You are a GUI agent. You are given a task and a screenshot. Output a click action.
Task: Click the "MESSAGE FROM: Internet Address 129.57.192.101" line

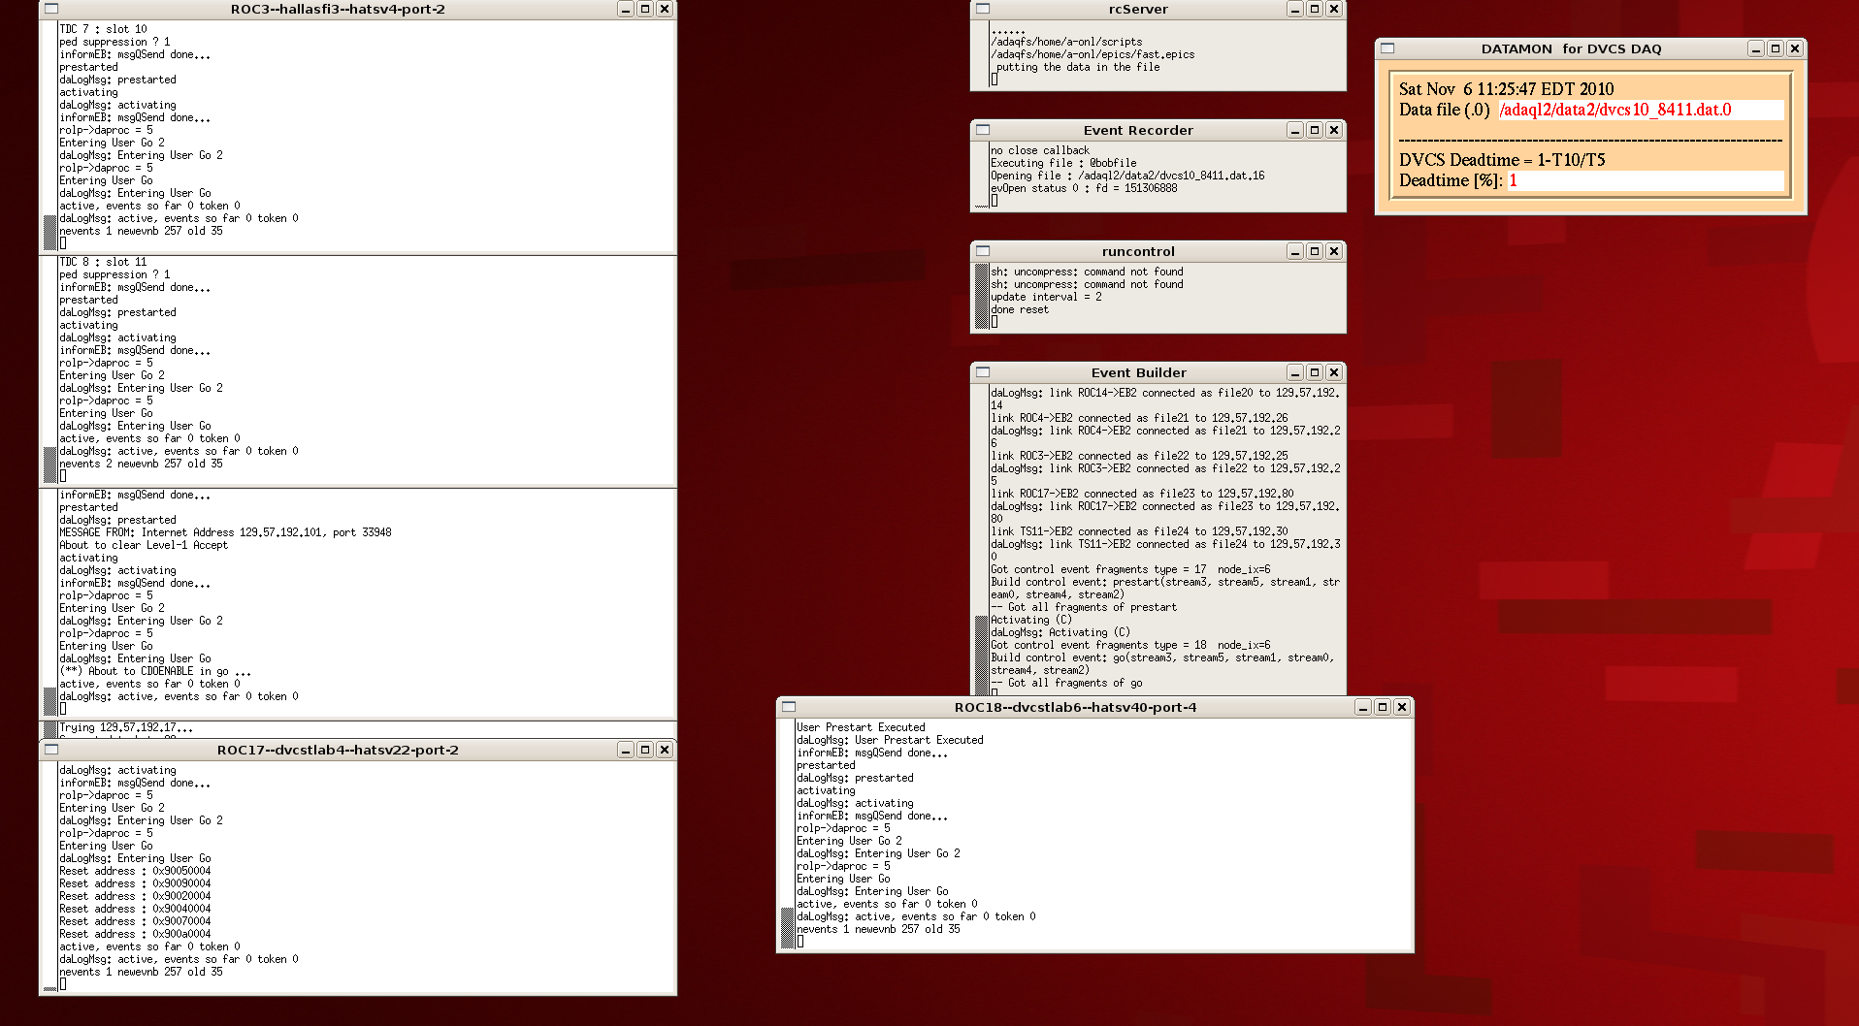coord(225,532)
